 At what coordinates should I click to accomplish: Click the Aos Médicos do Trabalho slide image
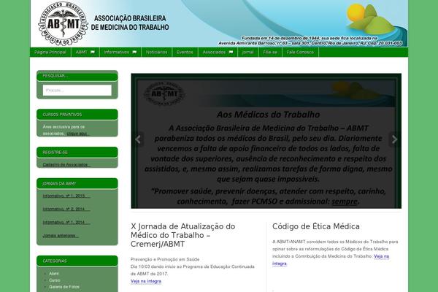[x=266, y=141]
